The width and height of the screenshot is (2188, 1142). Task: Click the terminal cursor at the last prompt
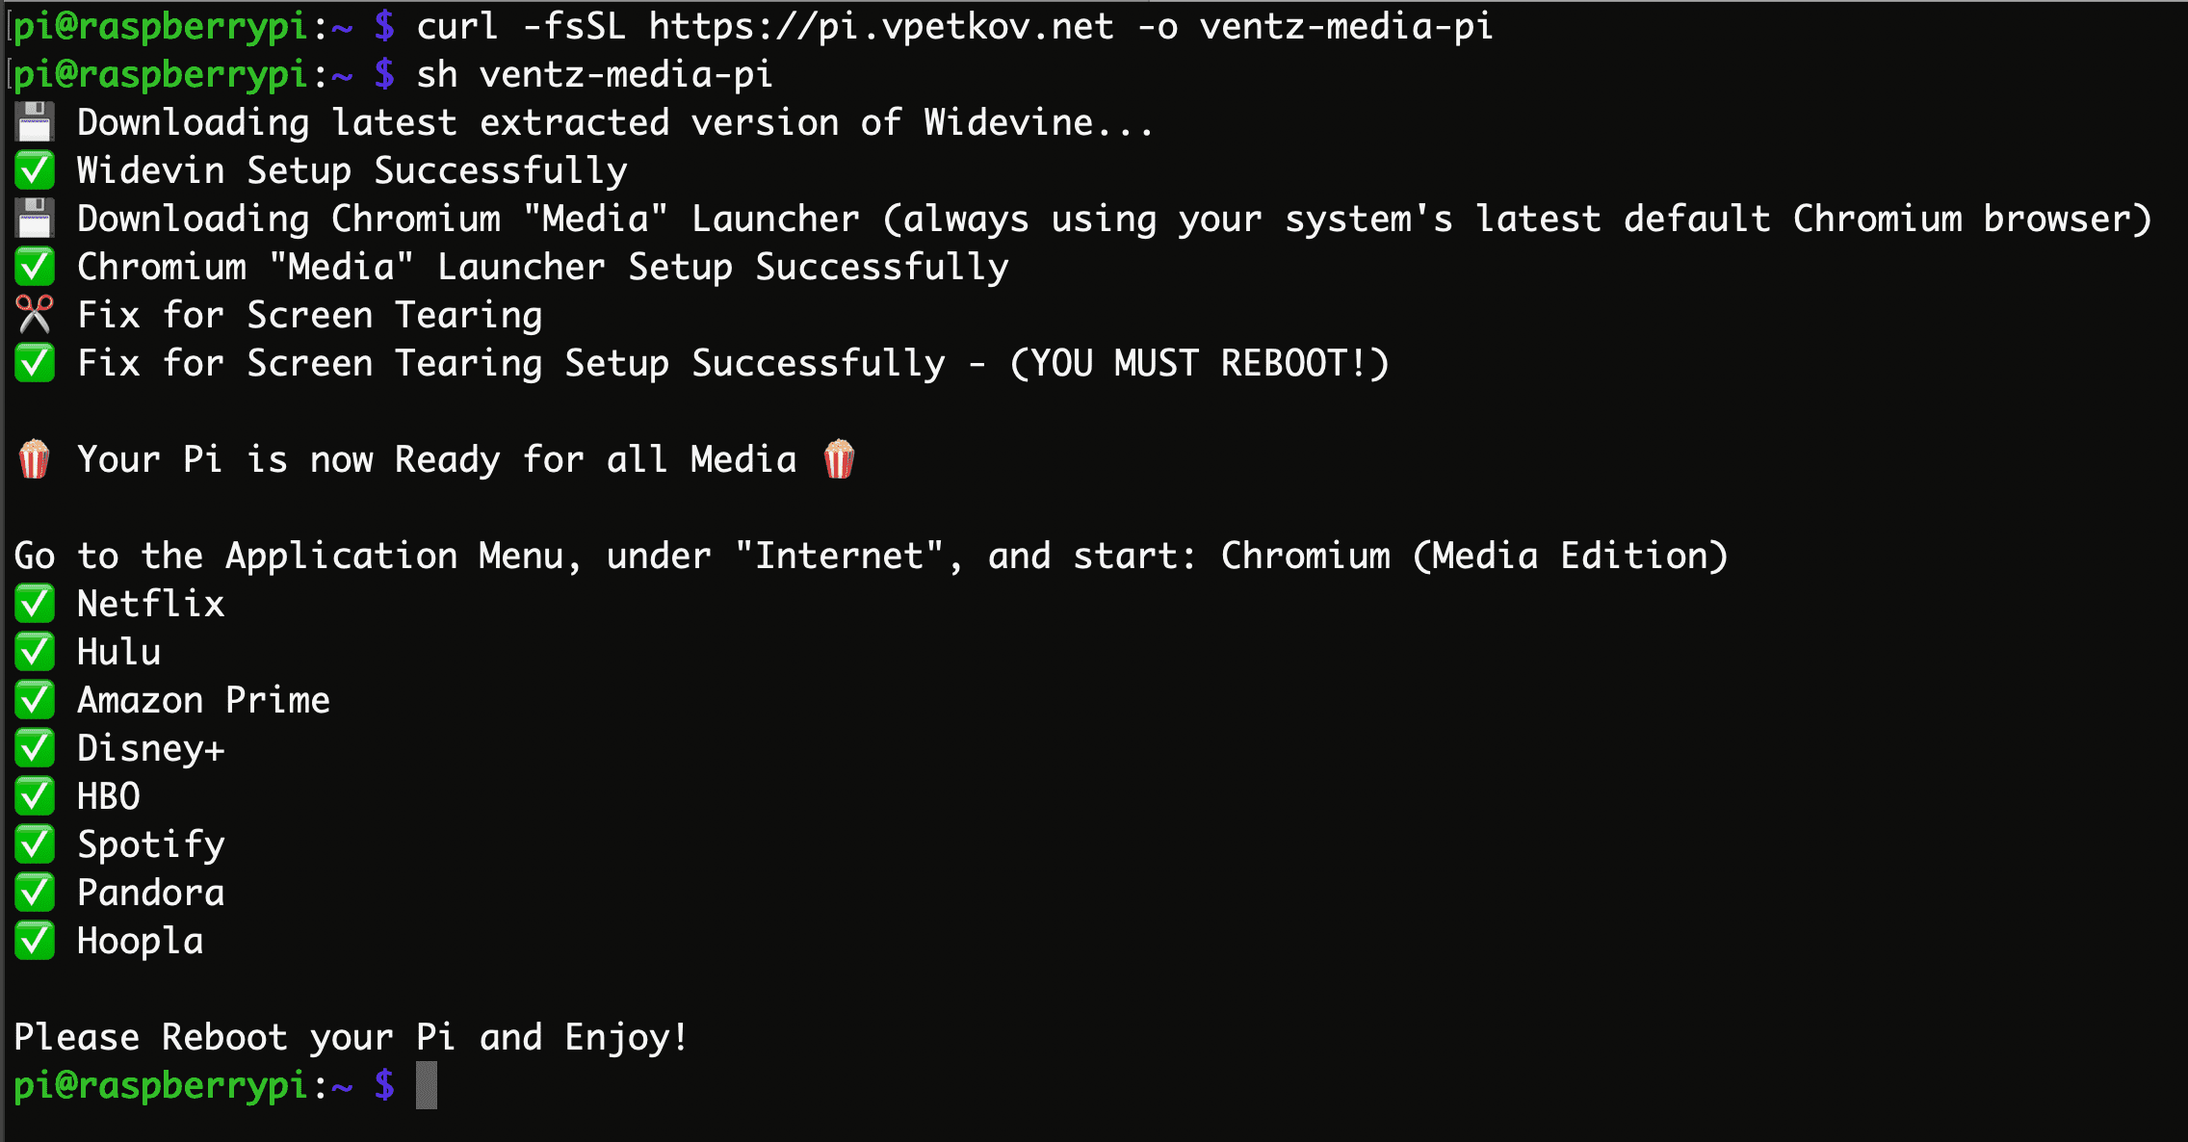(427, 1085)
